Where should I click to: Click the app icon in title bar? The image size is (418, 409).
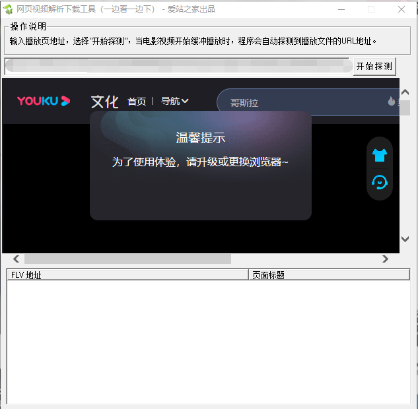pos(9,9)
